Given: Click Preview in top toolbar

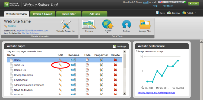Looking at the screenshot, I should tap(173, 13).
